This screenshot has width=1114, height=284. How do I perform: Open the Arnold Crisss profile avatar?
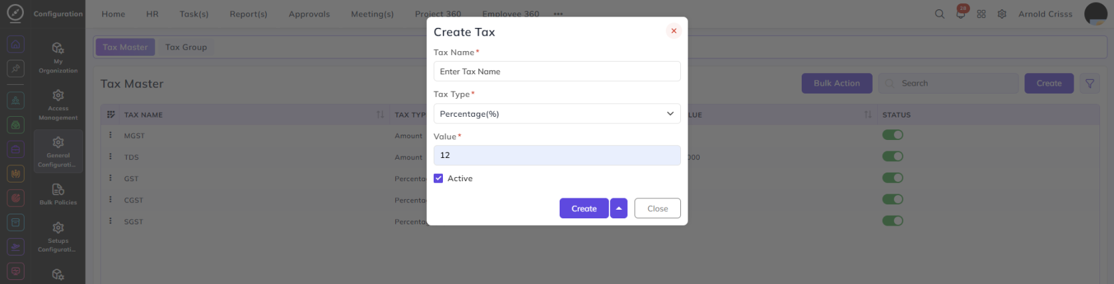pyautogui.click(x=1095, y=13)
